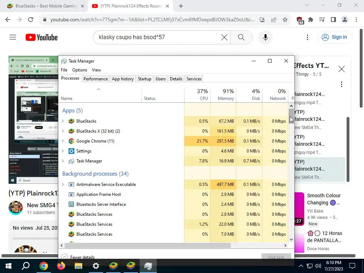Launch Firefox from the taskbar
The image size is (364, 273).
61,266
